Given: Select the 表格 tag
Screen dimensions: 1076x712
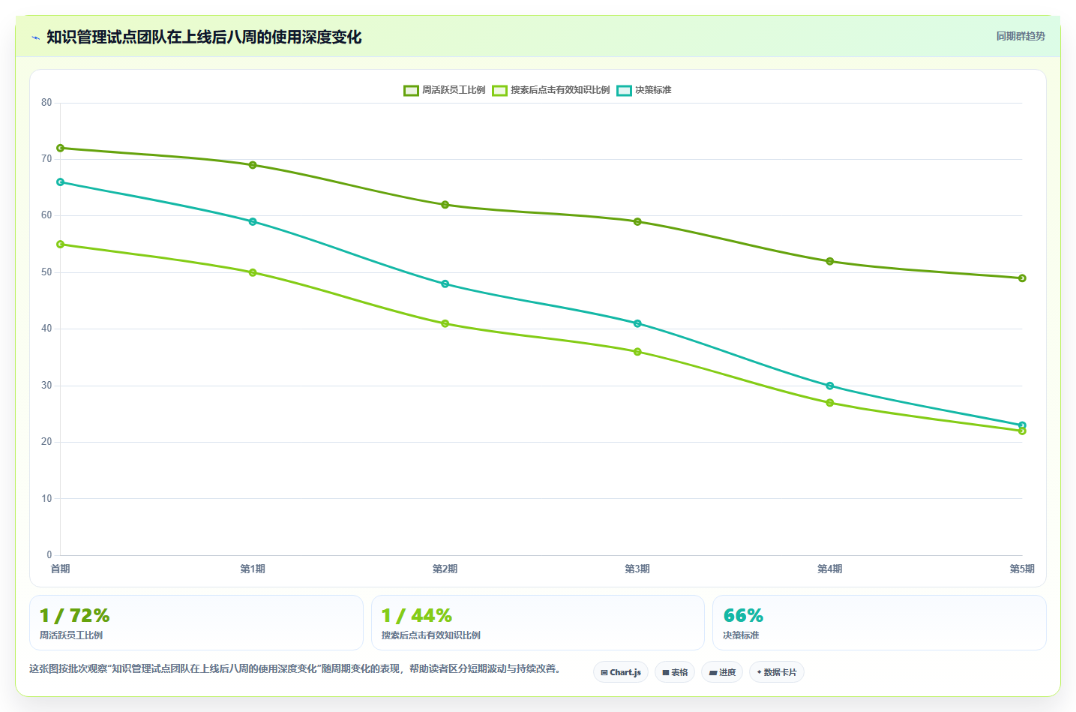Looking at the screenshot, I should point(675,672).
